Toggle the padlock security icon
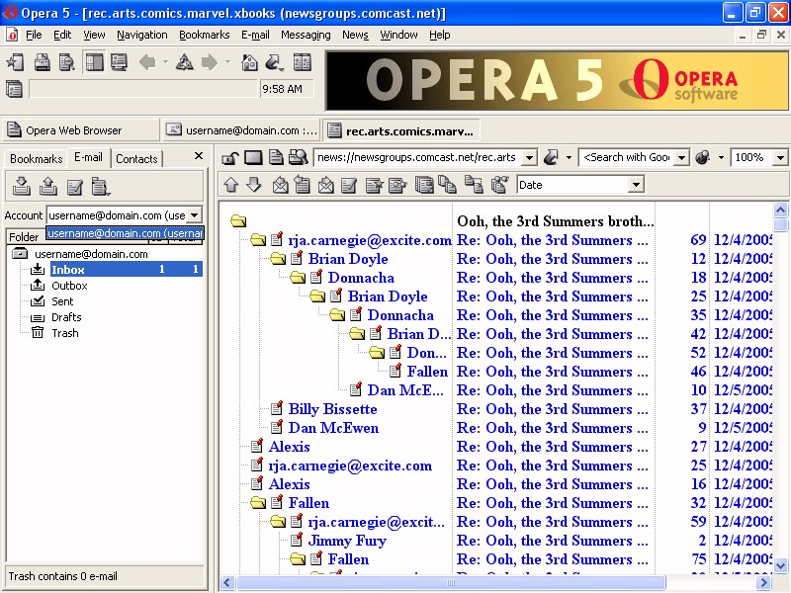Viewport: 791px width, 593px height. [230, 158]
